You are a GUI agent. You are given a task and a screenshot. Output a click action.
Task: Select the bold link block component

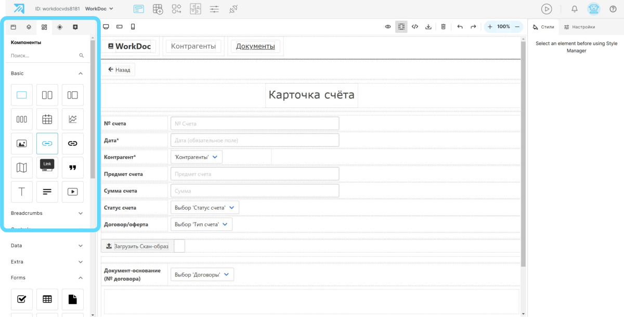(x=73, y=143)
